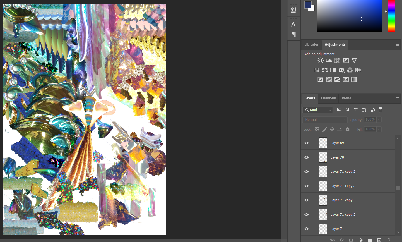Image resolution: width=402 pixels, height=242 pixels.
Task: Toggle visibility of Layer 71 copy 3
Action: pos(306,186)
